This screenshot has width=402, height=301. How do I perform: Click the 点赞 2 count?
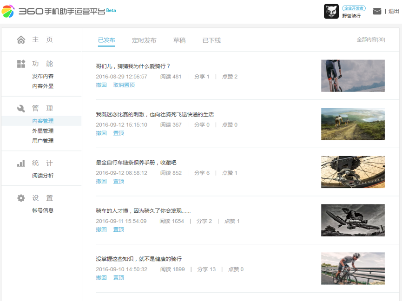(x=230, y=77)
